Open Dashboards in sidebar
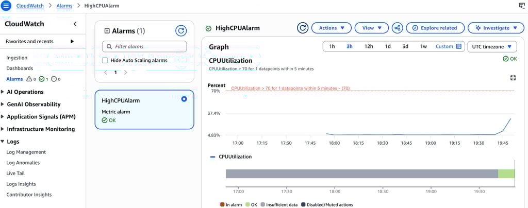 point(20,68)
